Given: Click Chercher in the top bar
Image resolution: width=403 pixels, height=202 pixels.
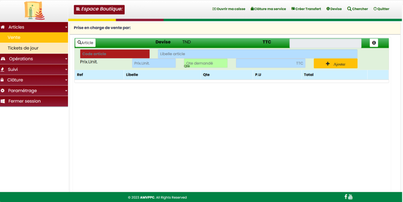Looking at the screenshot, I should (357, 9).
